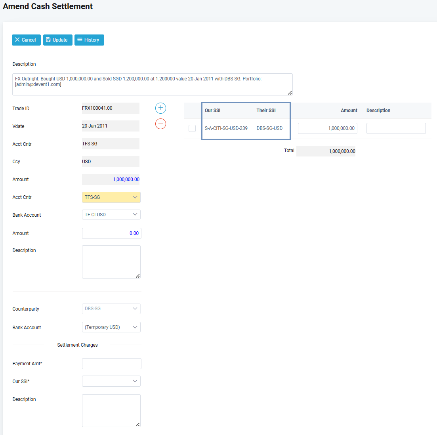Click the Amount column header in SSI table
This screenshot has height=435, width=437.
(x=349, y=111)
